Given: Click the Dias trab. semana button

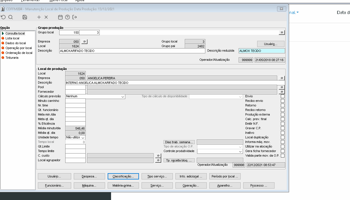Looking at the screenshot, I should tap(179, 142).
